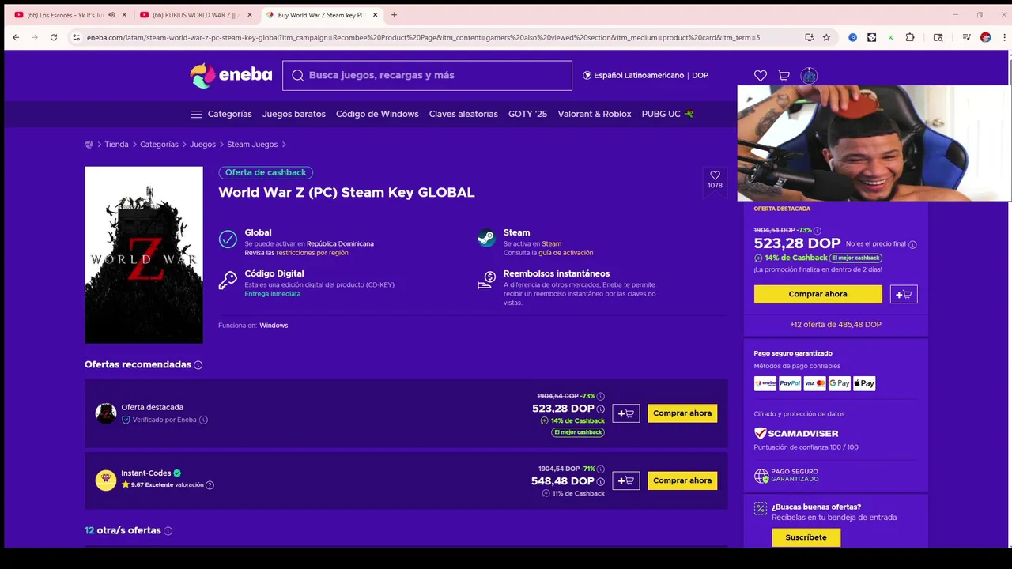Open the Español Latinoamericano DOP language selector

(645, 75)
